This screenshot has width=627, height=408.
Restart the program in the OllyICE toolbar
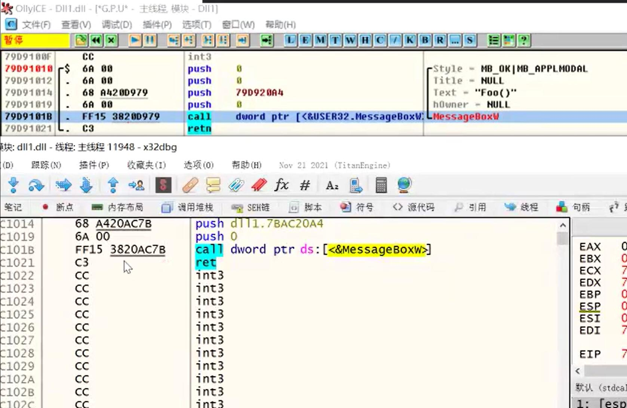[x=96, y=40]
